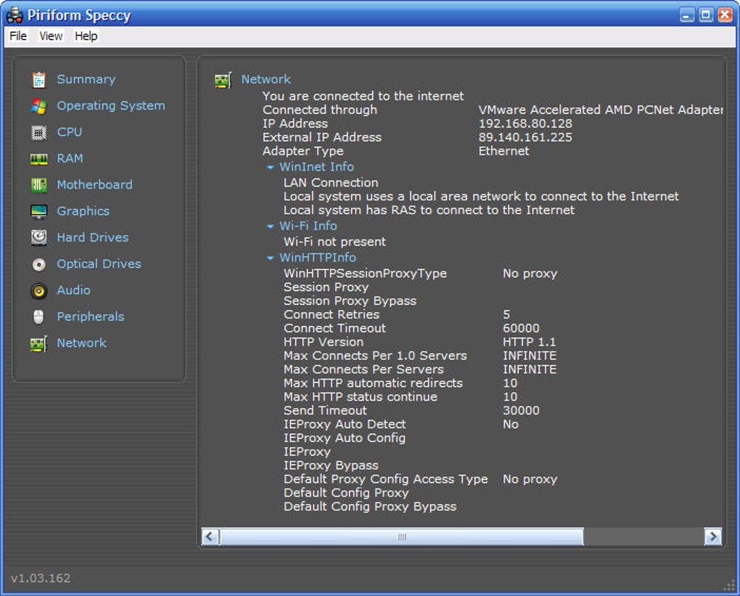Click the Operating System Windows flag icon
740x596 pixels.
38,106
